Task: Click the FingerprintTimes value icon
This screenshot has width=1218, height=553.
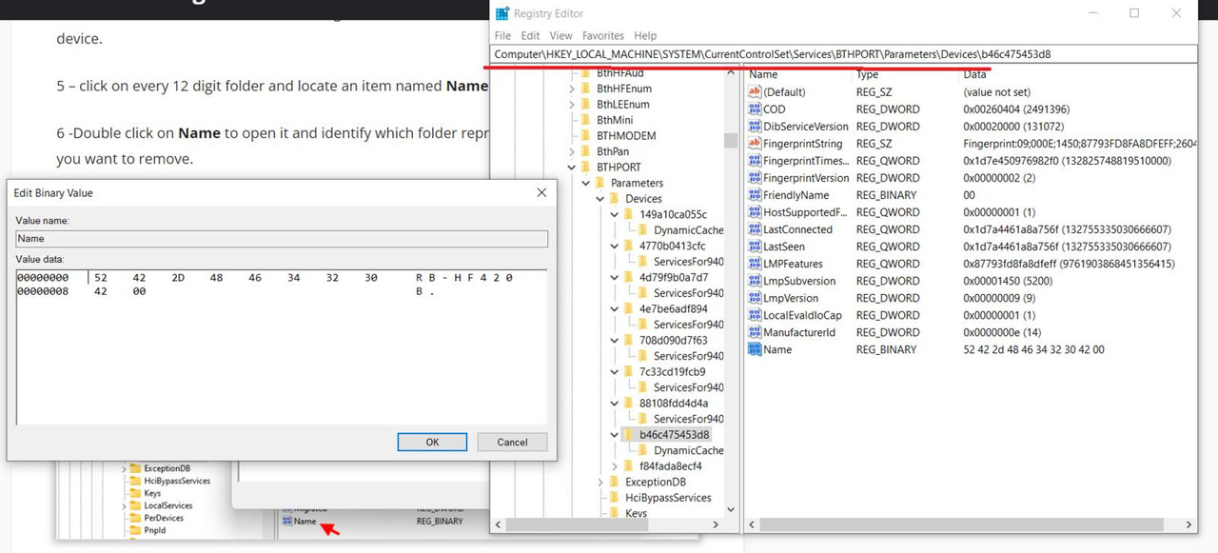Action: pos(756,161)
